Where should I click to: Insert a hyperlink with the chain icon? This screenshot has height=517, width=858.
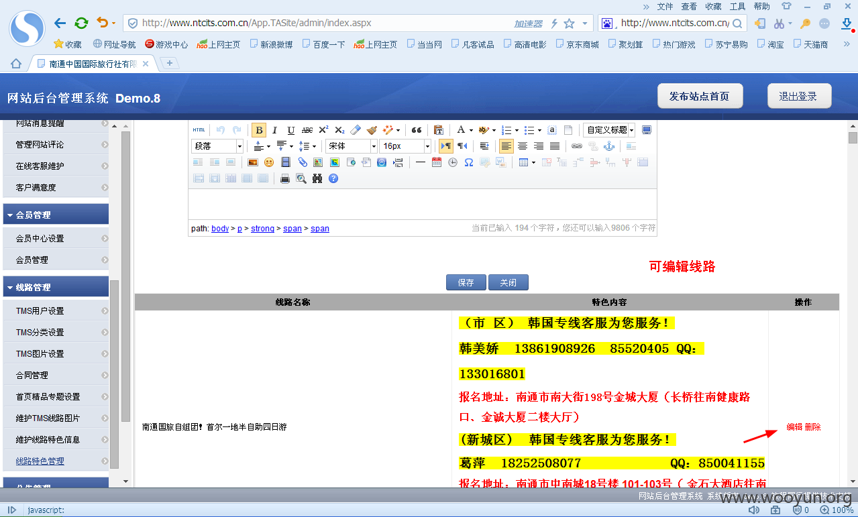pos(577,146)
